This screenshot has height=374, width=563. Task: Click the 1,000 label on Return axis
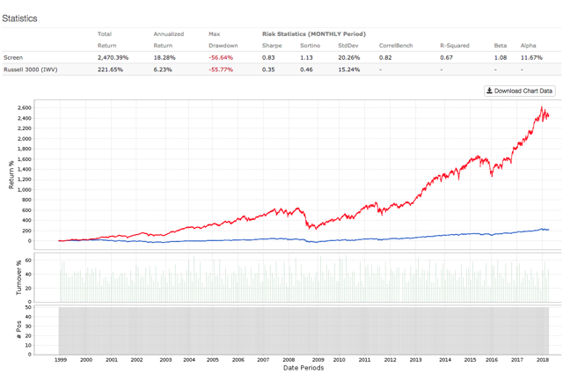[x=24, y=190]
